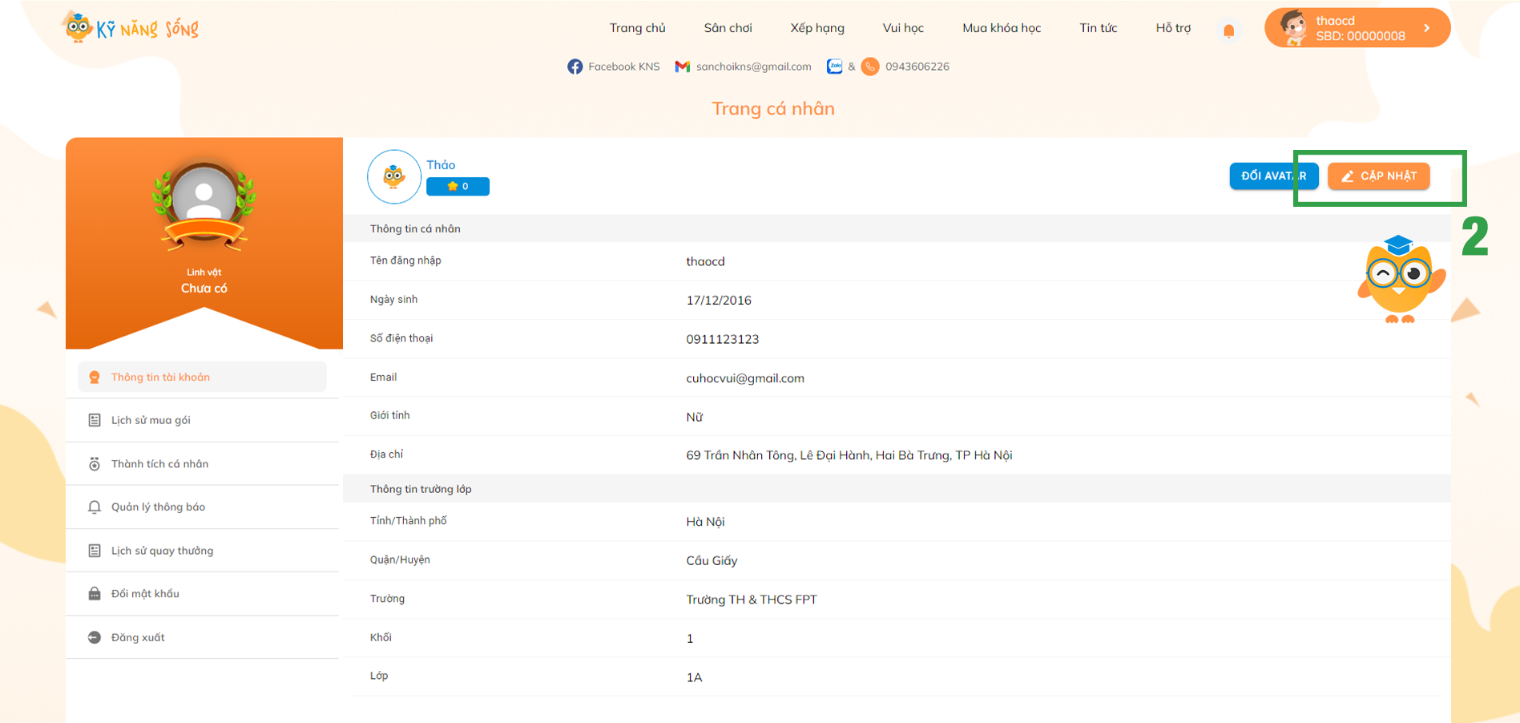Viewport: 1520px width, 723px height.
Task: Click Thảo's round owl avatar
Action: click(x=393, y=176)
